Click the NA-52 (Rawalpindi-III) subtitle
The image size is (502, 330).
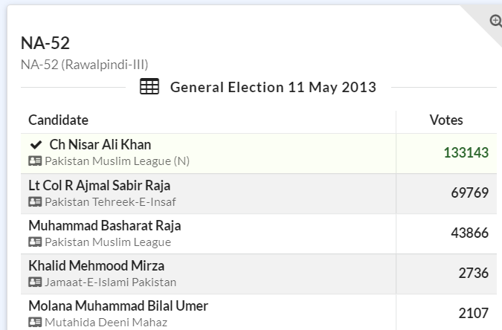point(84,65)
